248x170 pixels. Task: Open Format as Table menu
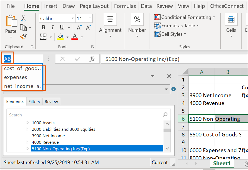pos(176,26)
